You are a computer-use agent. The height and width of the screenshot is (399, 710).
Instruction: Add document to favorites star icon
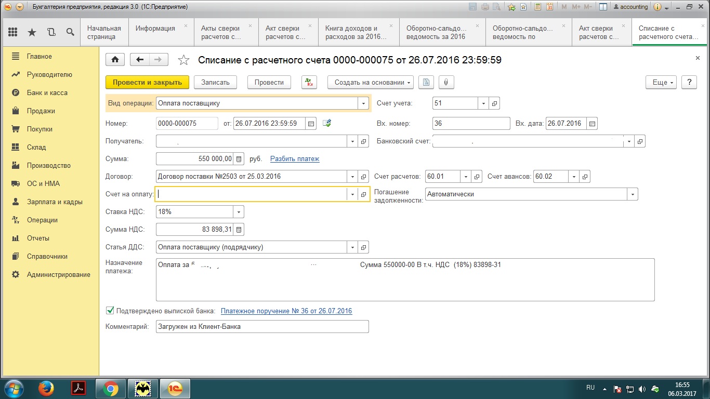(x=183, y=60)
